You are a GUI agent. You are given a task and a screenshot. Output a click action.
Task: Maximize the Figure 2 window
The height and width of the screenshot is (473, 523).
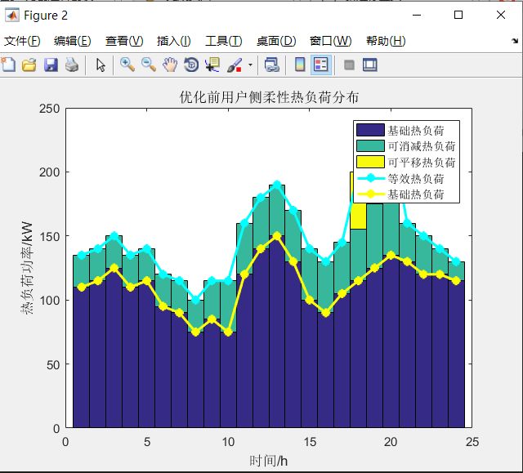458,15
